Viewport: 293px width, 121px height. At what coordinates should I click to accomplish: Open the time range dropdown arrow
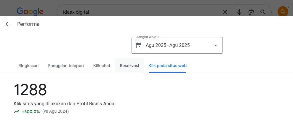[216, 45]
